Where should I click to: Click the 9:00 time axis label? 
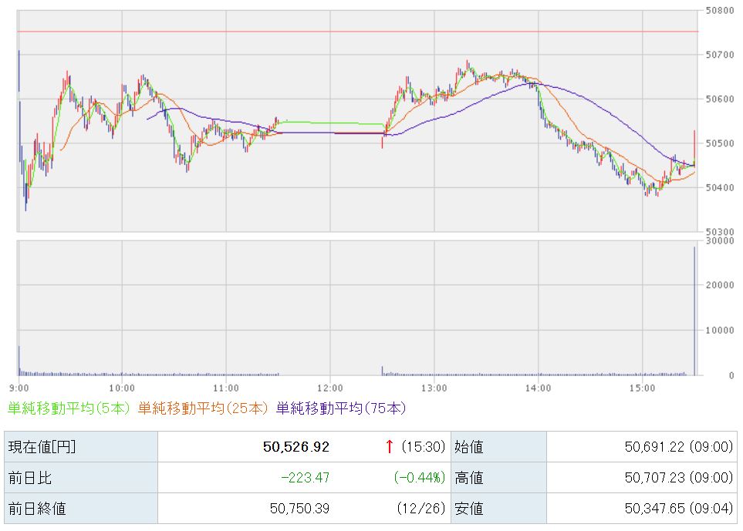point(19,387)
